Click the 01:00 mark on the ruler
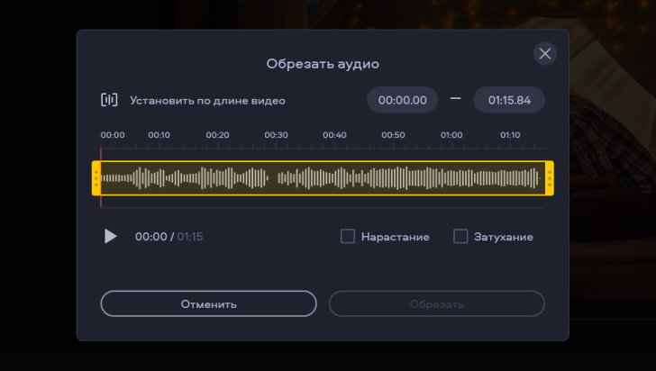This screenshot has height=371, width=656. coord(451,136)
